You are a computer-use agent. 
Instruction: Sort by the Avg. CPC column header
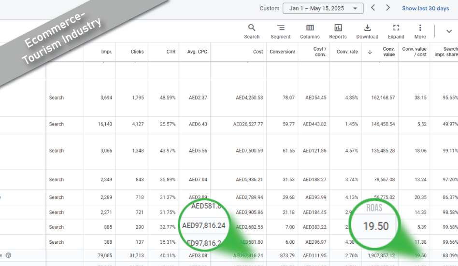pyautogui.click(x=197, y=52)
